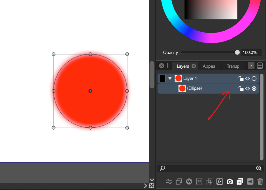Click the Opacity slider handle
This screenshot has width=266, height=190.
point(237,52)
